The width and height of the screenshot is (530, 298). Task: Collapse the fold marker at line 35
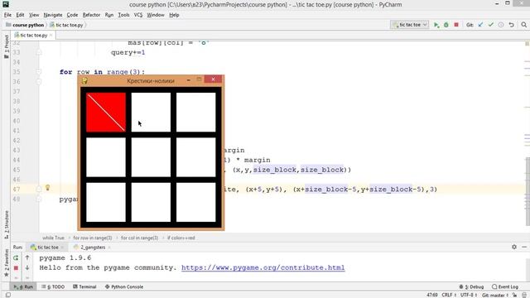39,72
